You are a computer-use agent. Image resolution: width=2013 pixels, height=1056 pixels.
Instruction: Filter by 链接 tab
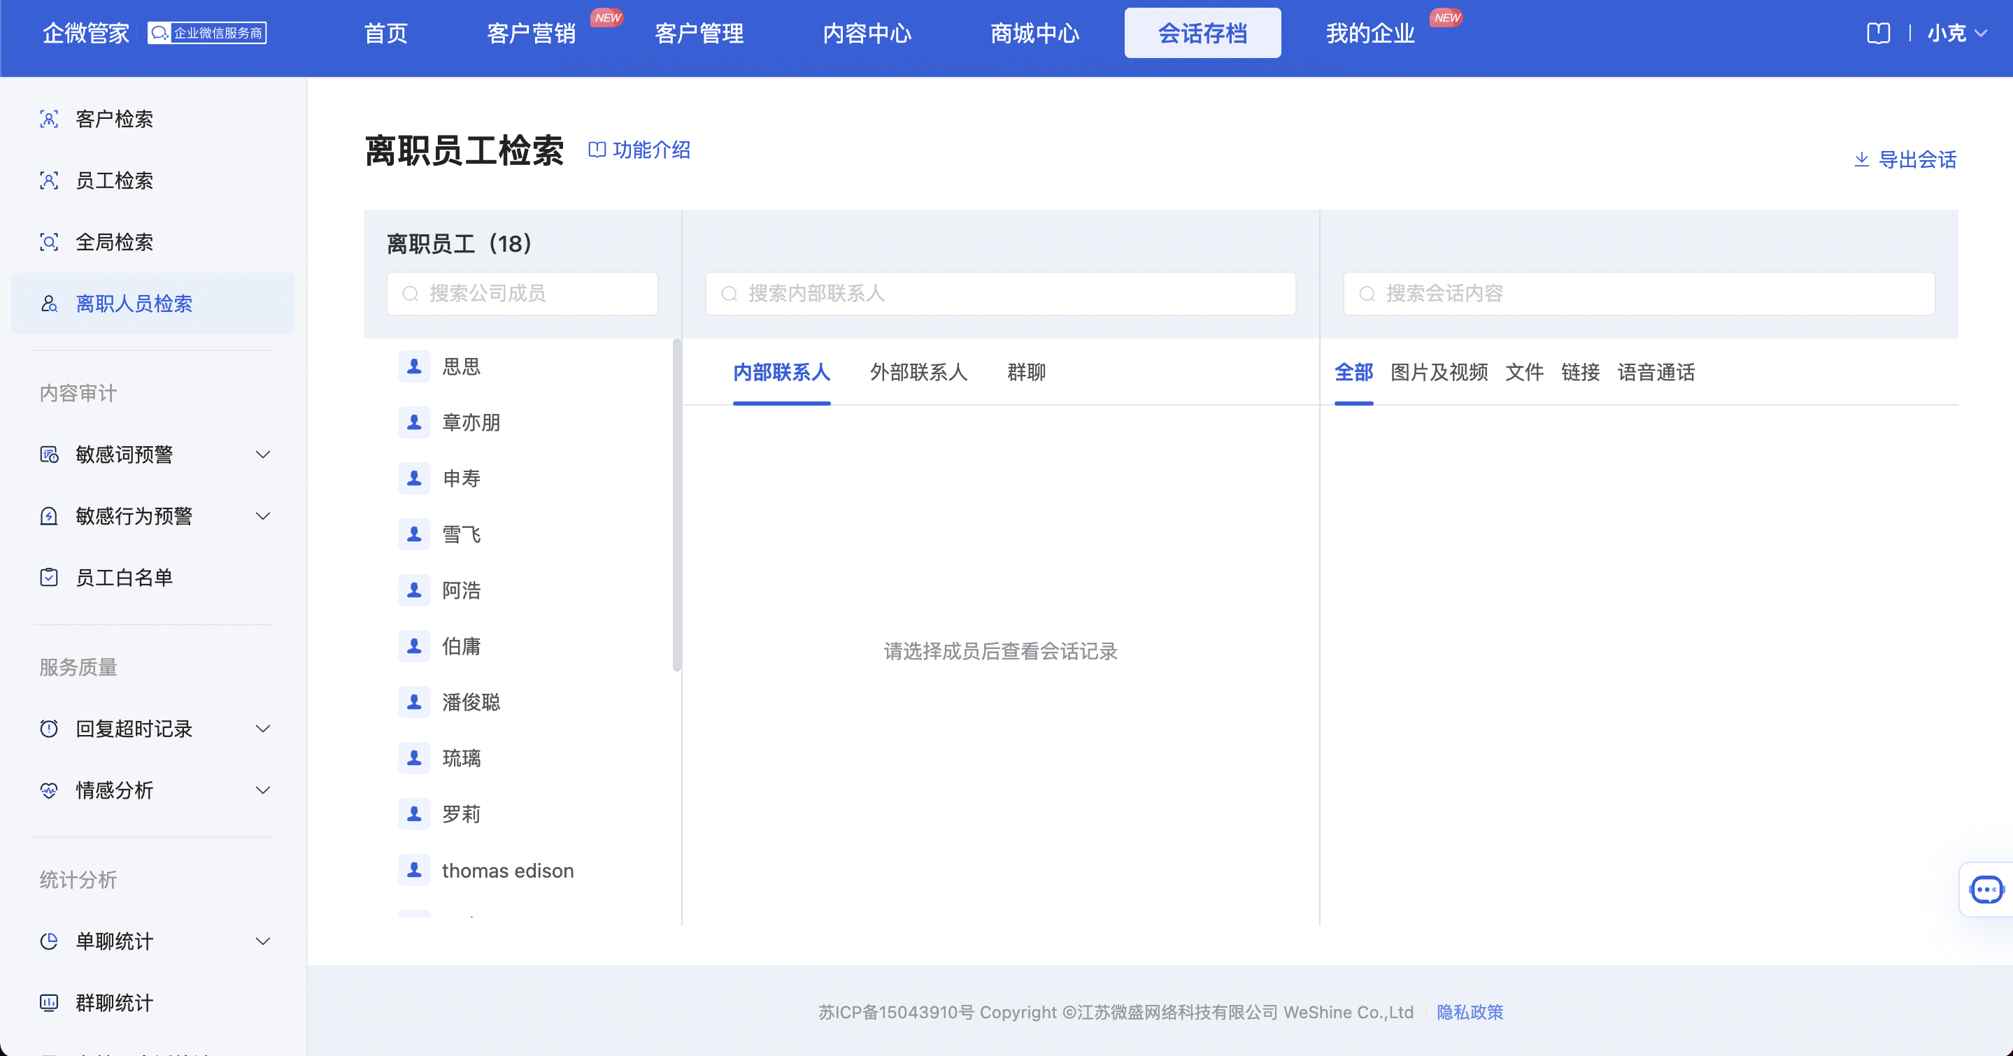point(1581,373)
